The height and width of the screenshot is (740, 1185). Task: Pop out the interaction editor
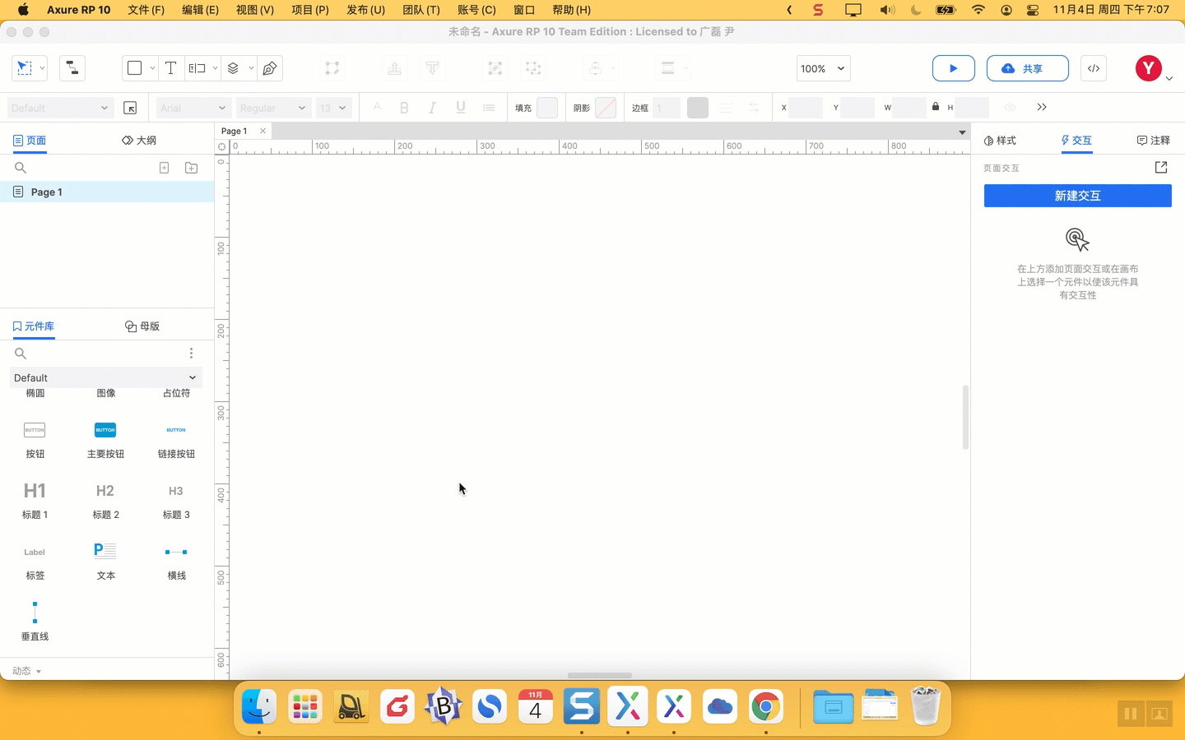click(x=1161, y=168)
